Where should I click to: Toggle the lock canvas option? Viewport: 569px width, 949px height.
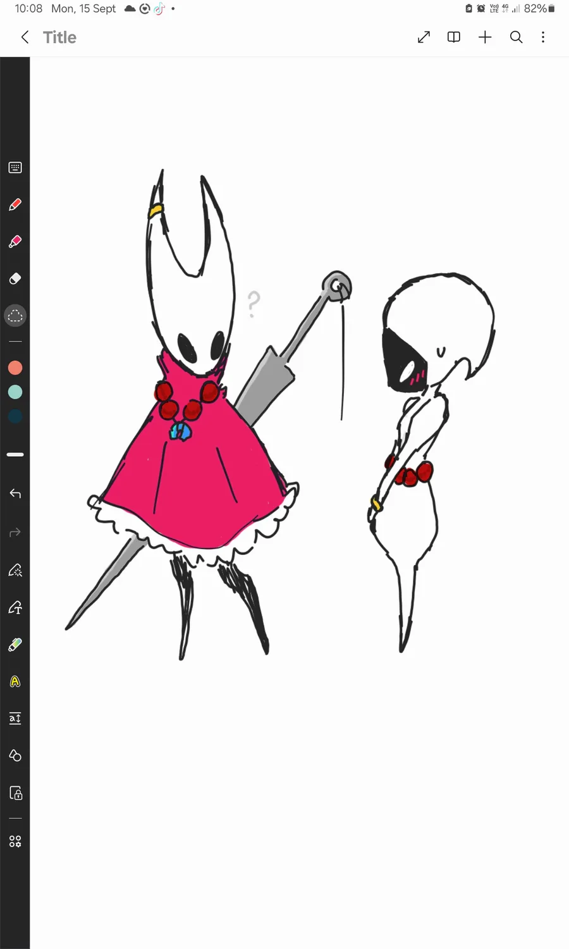click(15, 793)
